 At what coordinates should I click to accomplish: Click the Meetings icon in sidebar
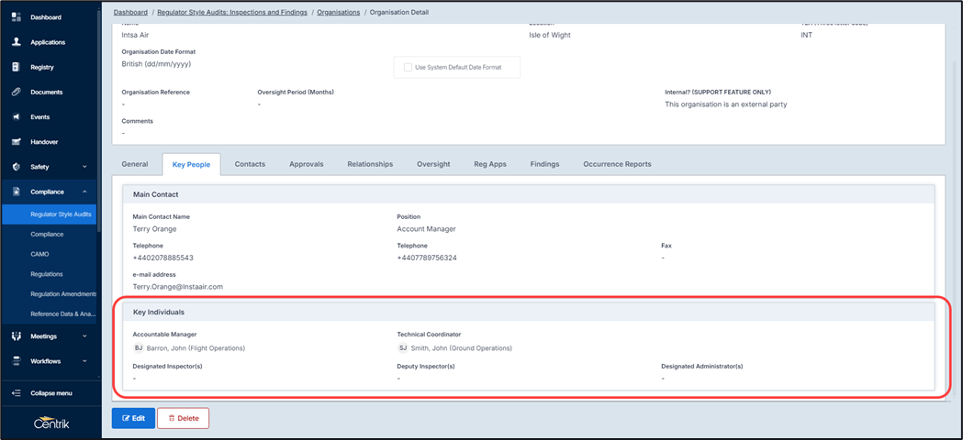pos(16,336)
